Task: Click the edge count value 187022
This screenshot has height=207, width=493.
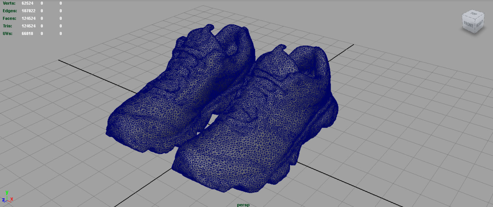Action: click(28, 11)
